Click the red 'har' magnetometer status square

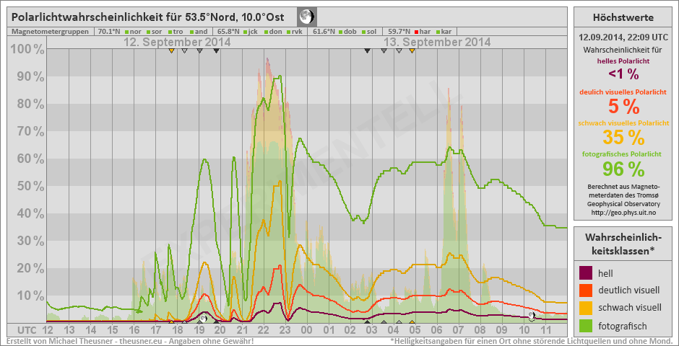click(418, 32)
